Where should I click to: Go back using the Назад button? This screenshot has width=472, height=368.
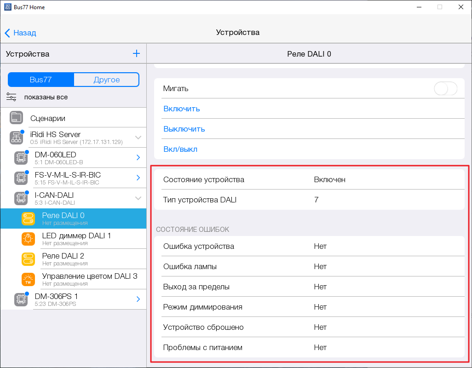(x=20, y=33)
